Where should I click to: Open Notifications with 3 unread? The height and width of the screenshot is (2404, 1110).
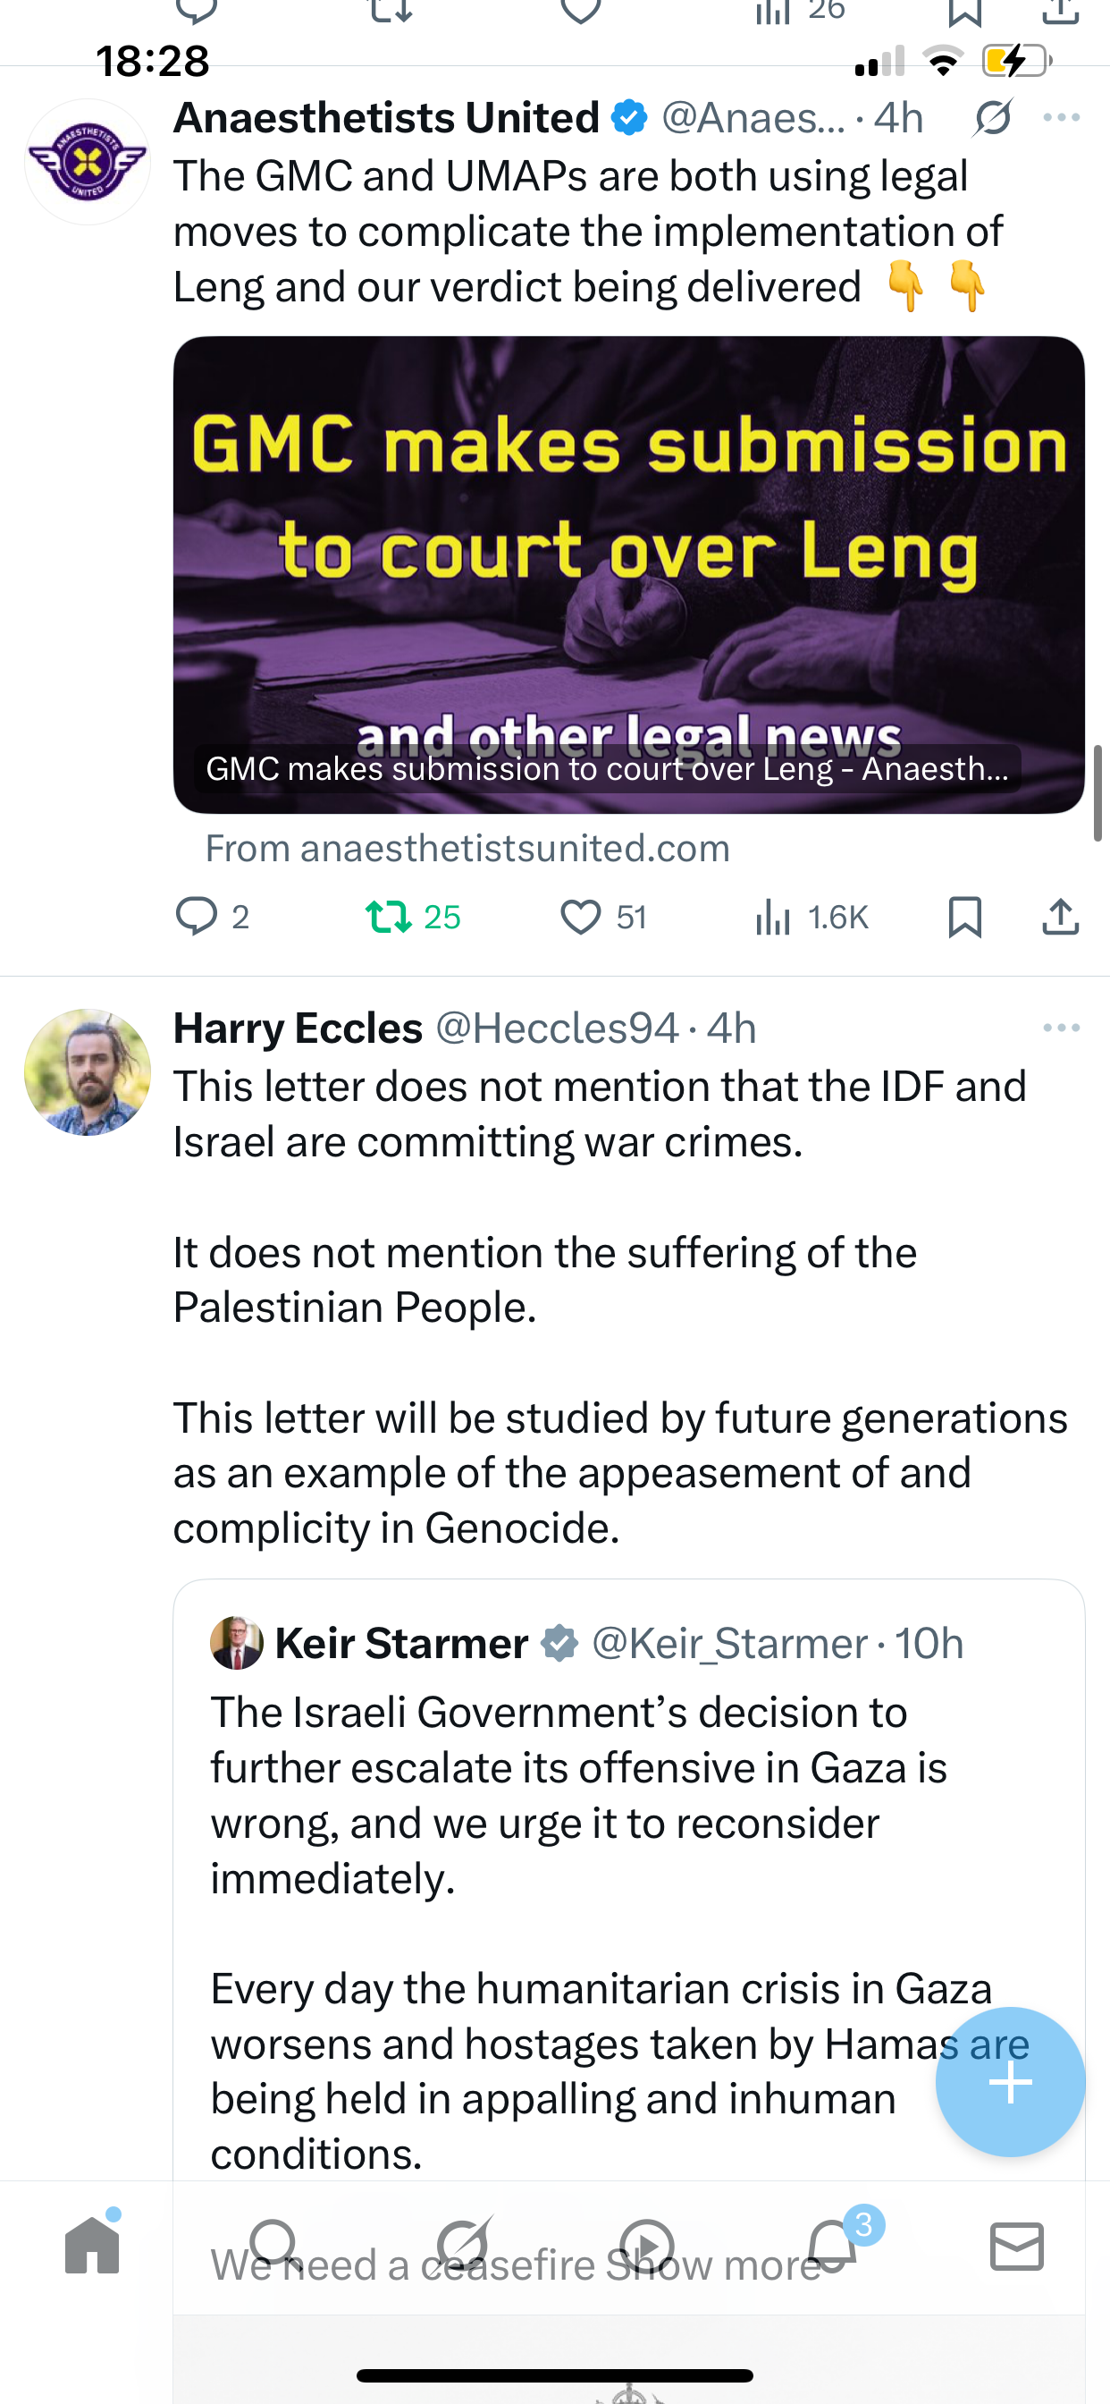pos(832,2246)
